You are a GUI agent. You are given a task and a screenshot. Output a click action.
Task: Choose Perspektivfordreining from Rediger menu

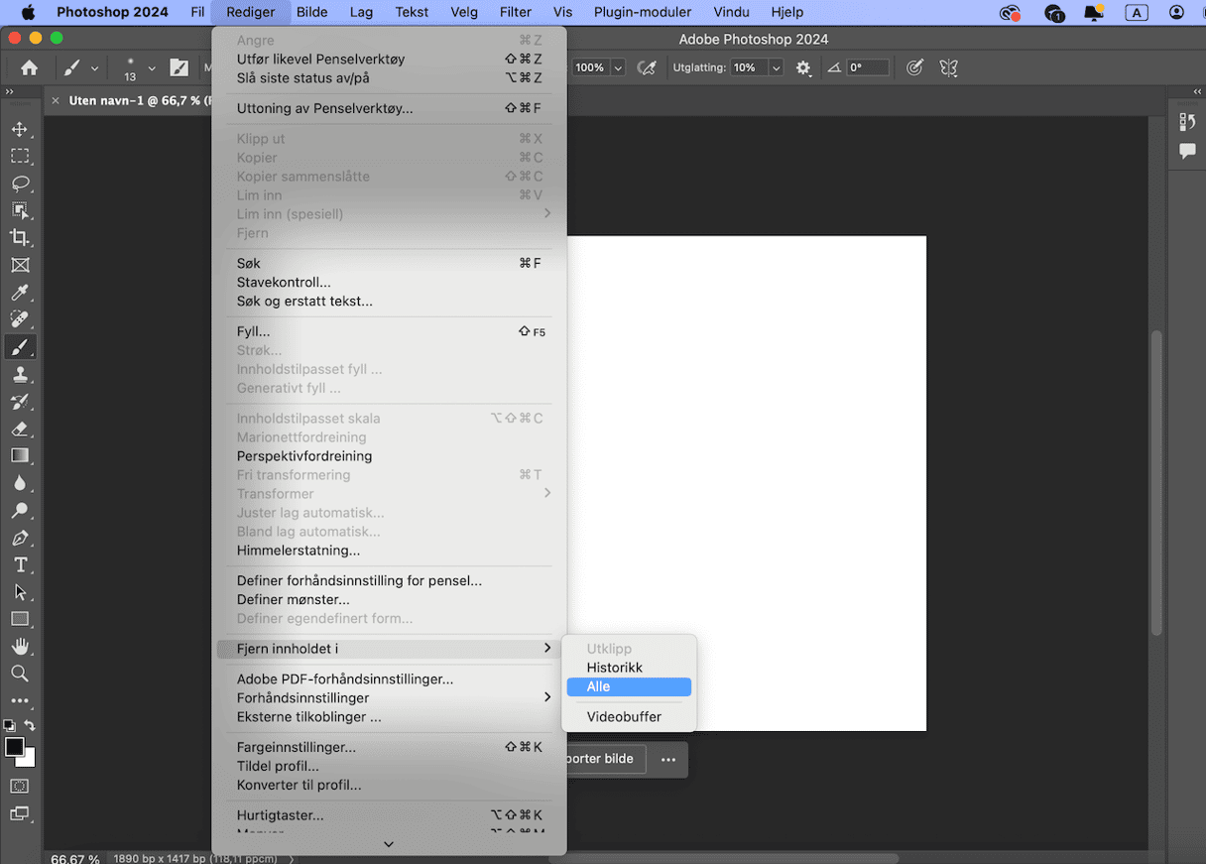click(x=389, y=456)
